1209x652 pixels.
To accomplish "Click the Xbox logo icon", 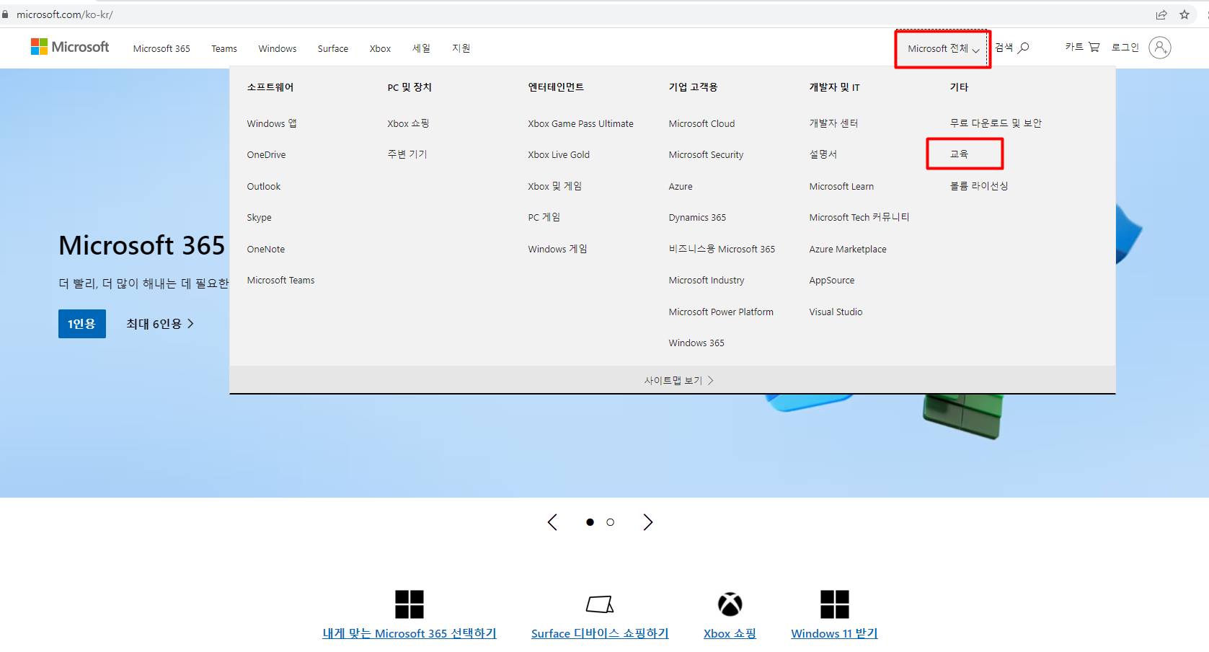I will pyautogui.click(x=730, y=604).
